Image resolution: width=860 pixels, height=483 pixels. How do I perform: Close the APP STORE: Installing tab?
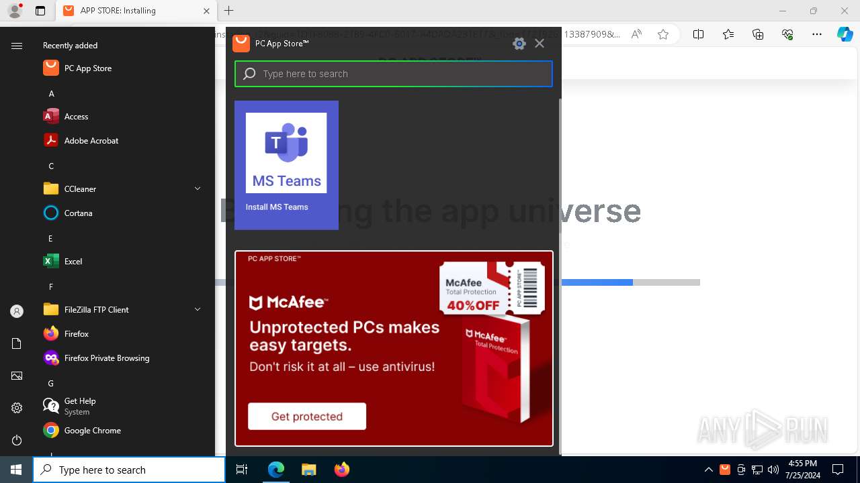tap(206, 11)
